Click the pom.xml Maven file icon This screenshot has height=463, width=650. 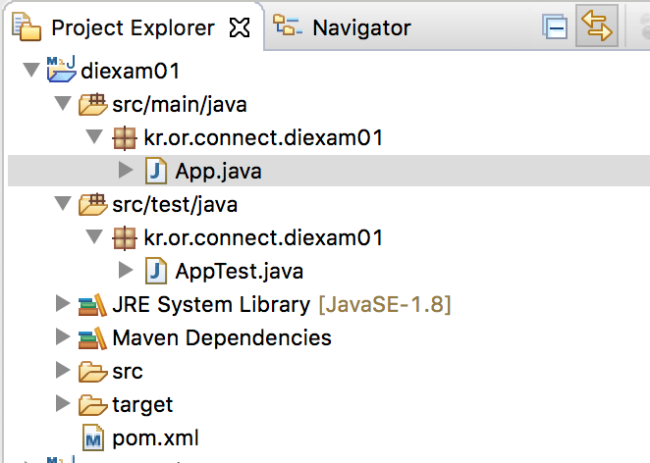(x=93, y=437)
